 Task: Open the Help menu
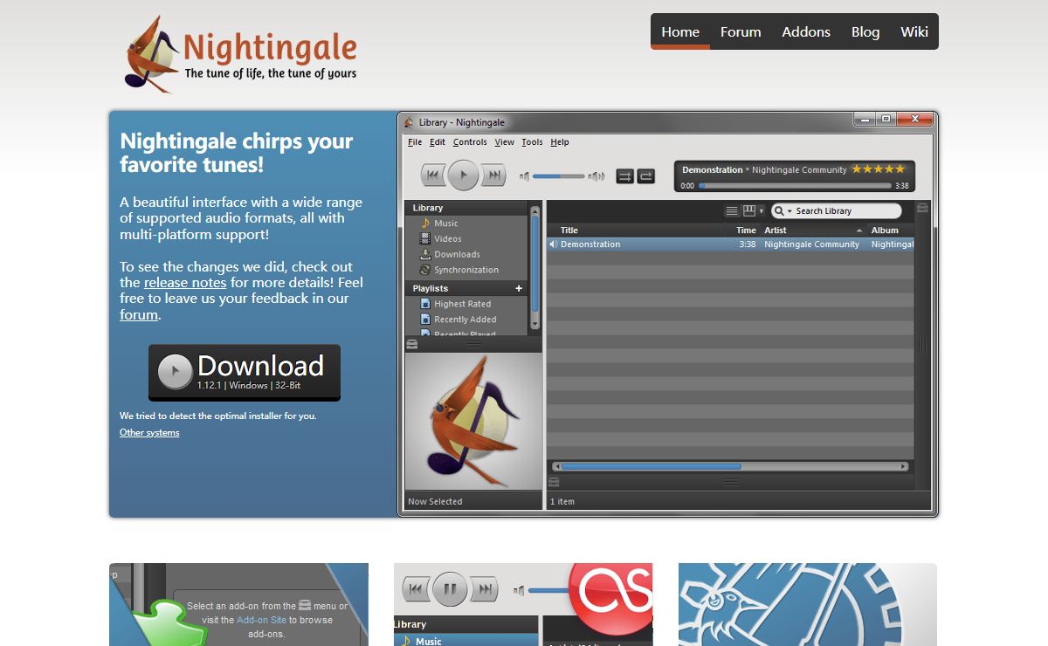[x=560, y=142]
